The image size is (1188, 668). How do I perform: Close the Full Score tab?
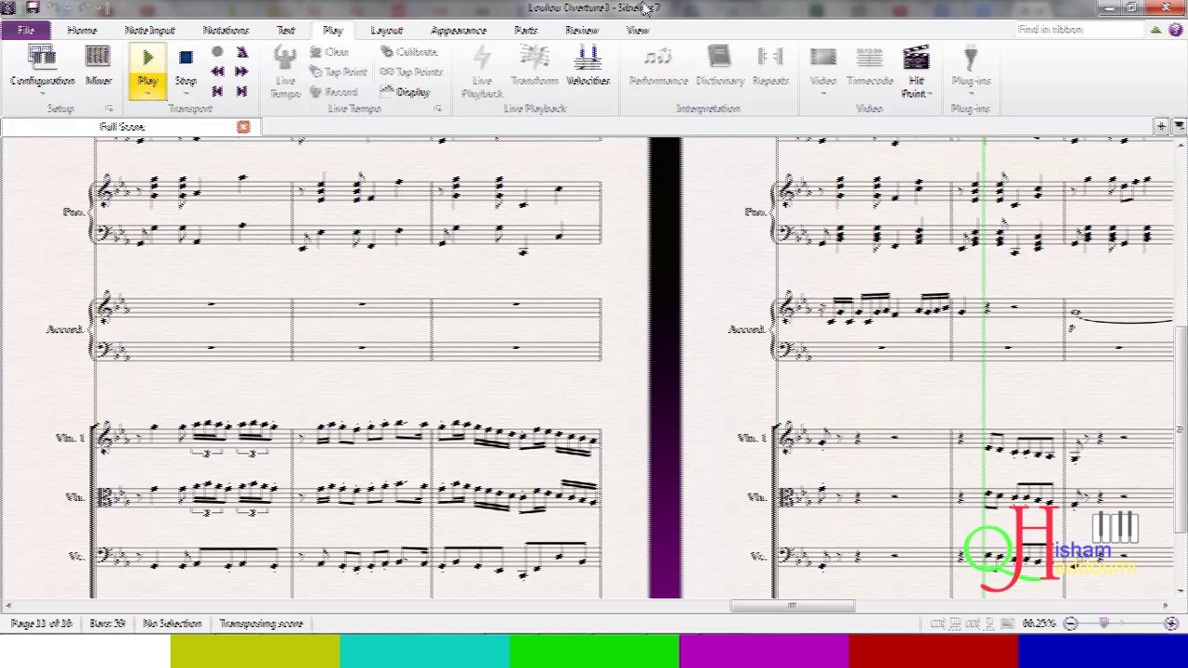(x=243, y=127)
